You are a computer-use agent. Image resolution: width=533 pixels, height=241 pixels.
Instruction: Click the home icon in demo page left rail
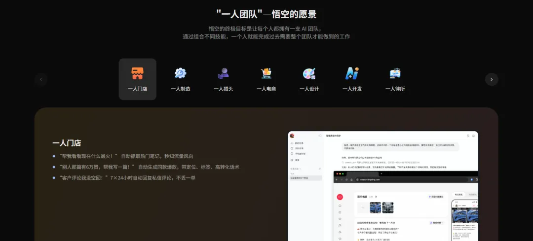tap(340, 206)
